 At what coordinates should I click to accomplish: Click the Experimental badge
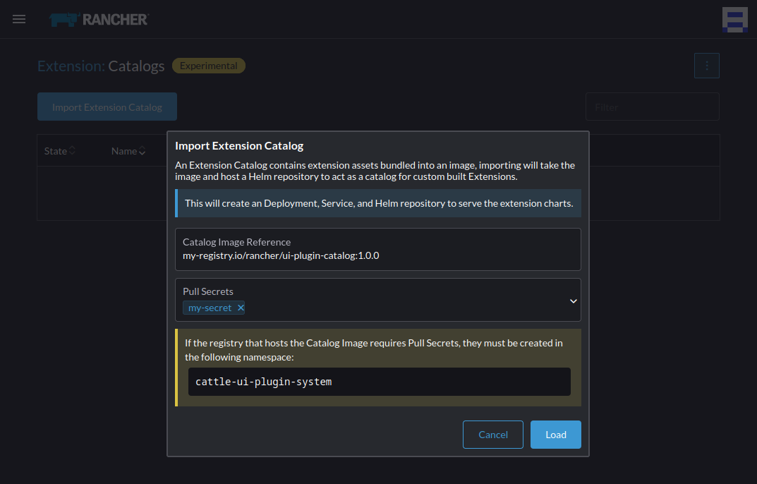[208, 65]
